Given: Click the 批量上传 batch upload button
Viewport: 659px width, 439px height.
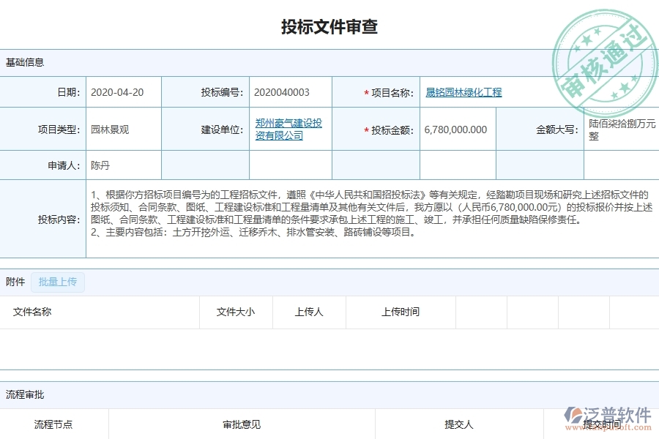Looking at the screenshot, I should 57,282.
